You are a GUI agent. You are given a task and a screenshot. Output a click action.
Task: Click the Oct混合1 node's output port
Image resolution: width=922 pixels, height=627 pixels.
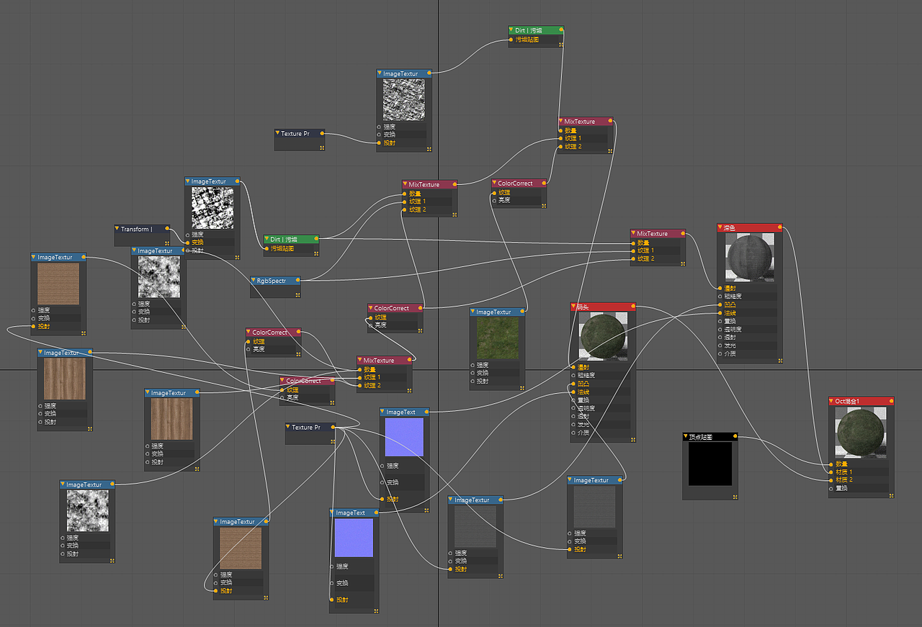[x=892, y=401]
